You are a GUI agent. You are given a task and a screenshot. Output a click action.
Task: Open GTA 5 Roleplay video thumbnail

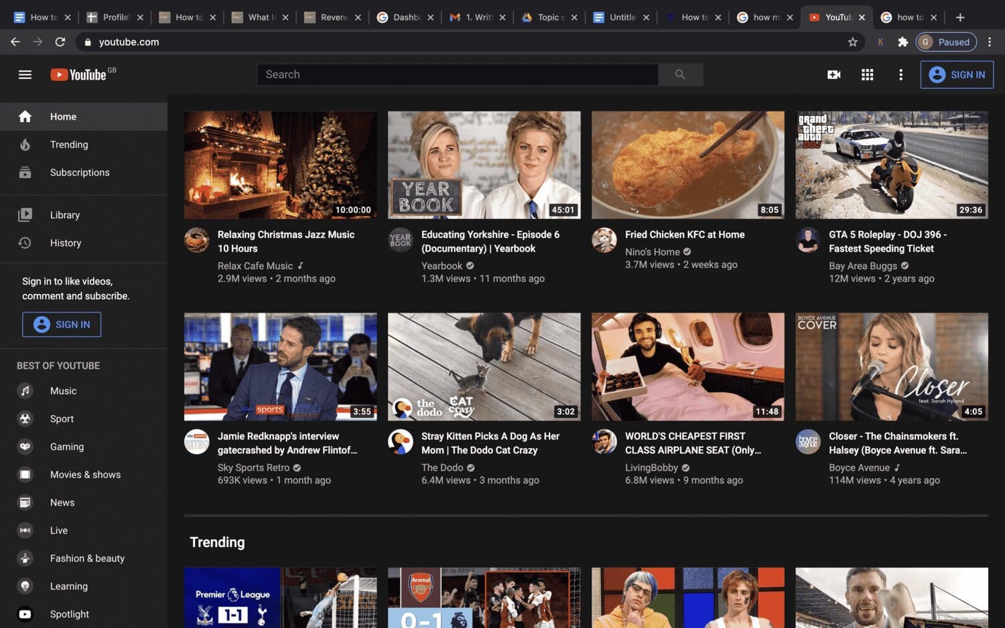[x=891, y=165]
